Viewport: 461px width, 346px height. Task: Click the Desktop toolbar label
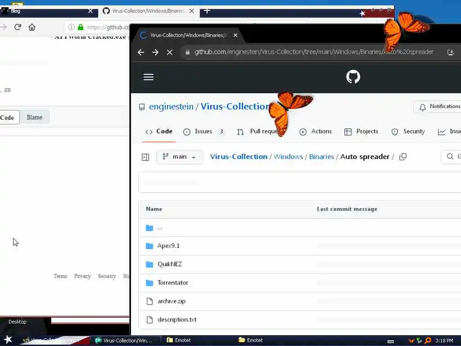point(18,322)
